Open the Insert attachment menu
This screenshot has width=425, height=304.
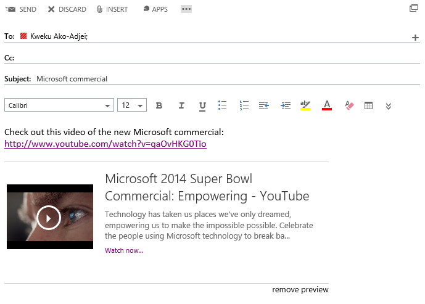112,9
